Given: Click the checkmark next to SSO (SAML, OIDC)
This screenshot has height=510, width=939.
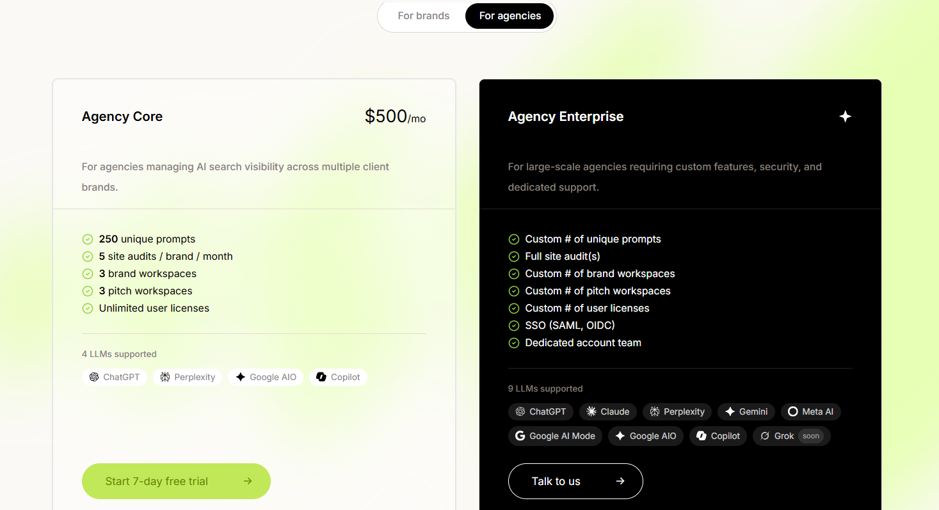Looking at the screenshot, I should pos(513,326).
